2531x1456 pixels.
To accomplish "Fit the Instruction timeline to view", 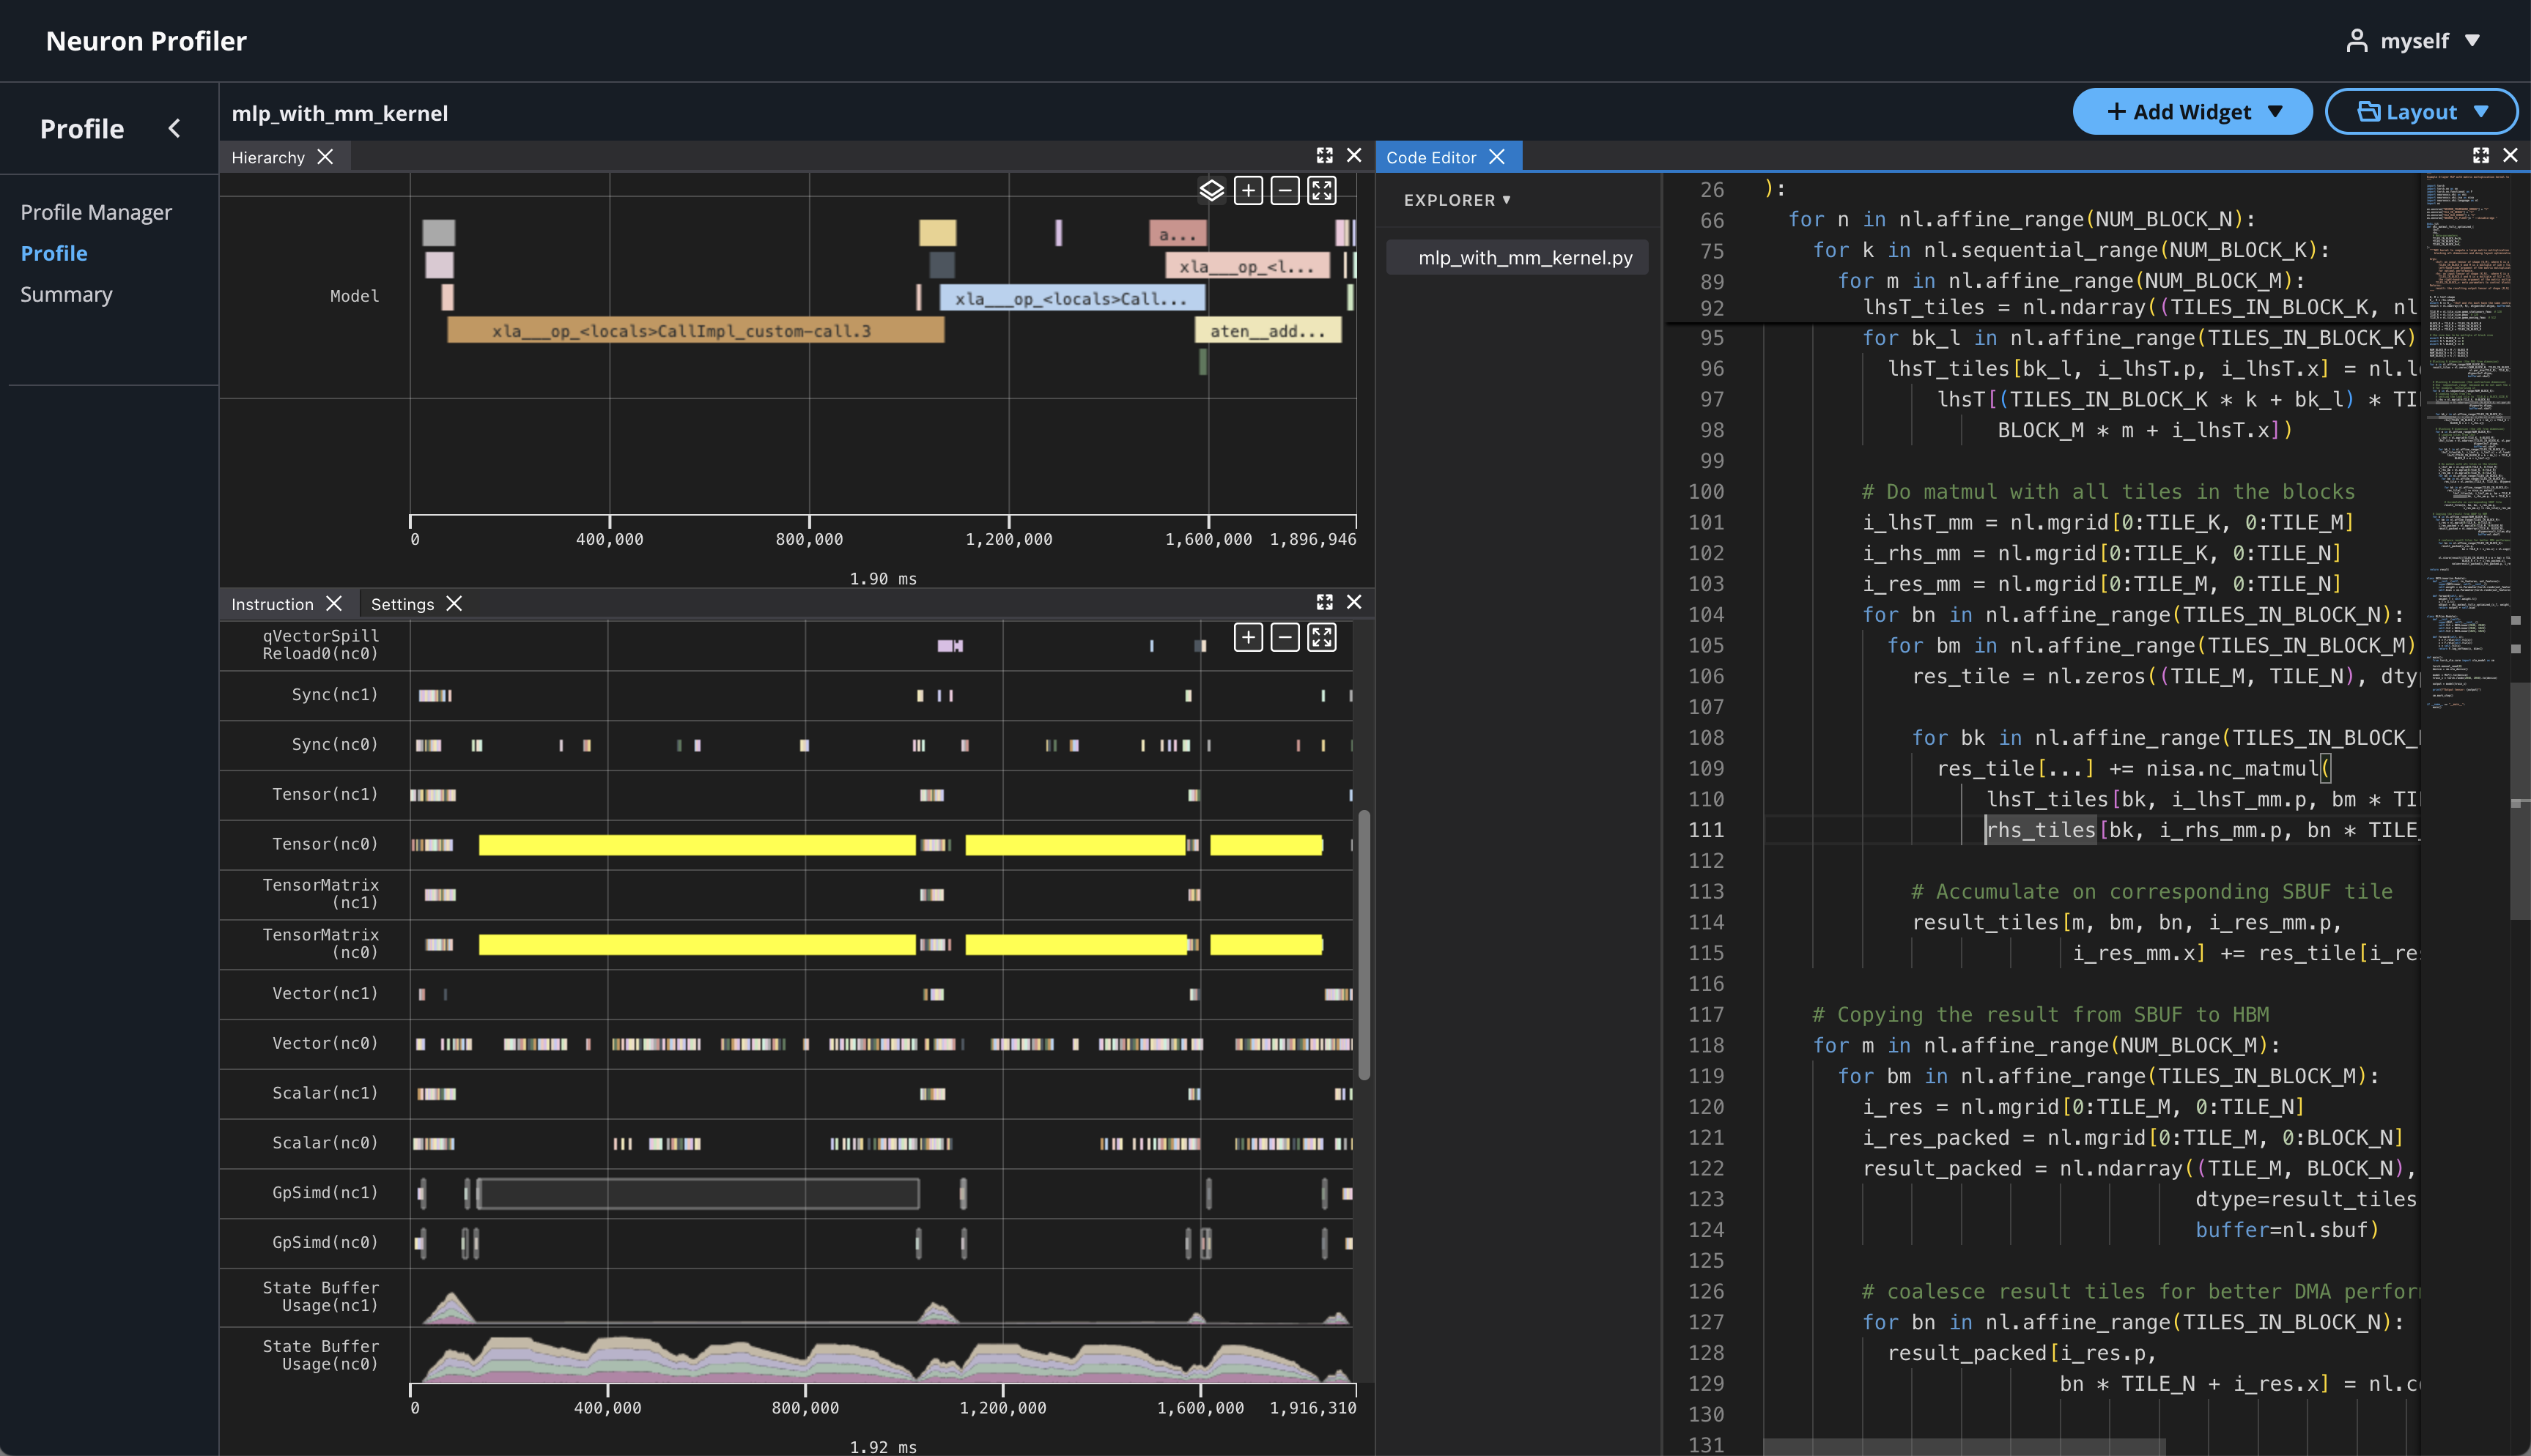I will 1323,637.
